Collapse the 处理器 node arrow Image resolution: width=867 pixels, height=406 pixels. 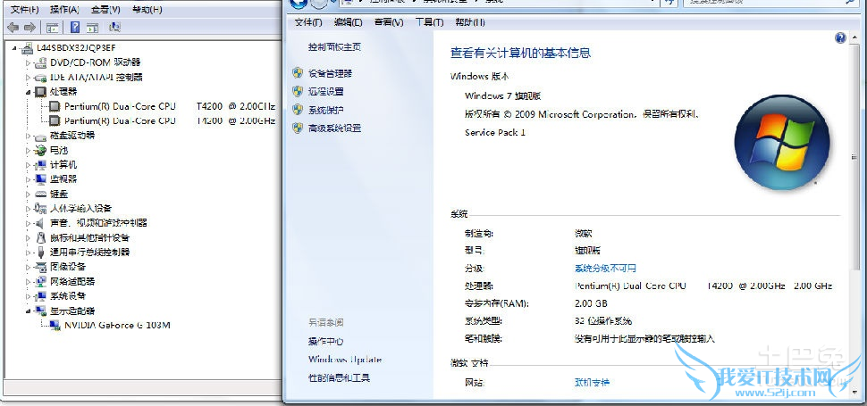click(29, 92)
